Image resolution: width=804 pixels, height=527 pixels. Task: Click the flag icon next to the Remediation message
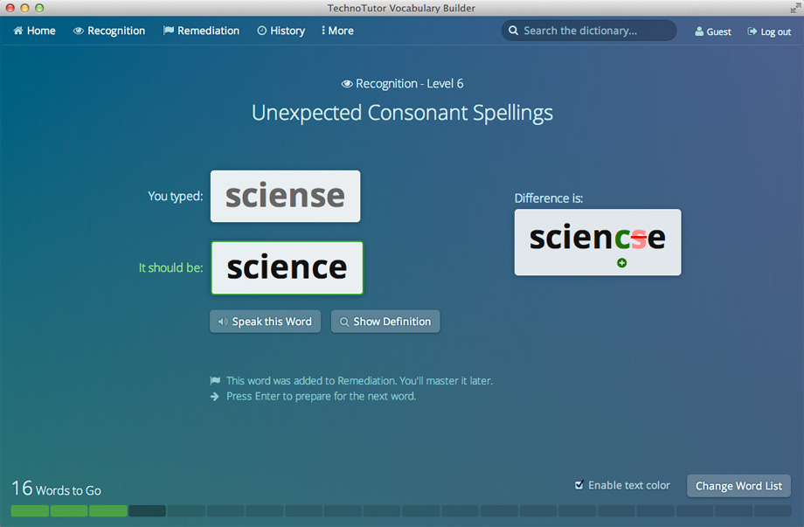(215, 380)
